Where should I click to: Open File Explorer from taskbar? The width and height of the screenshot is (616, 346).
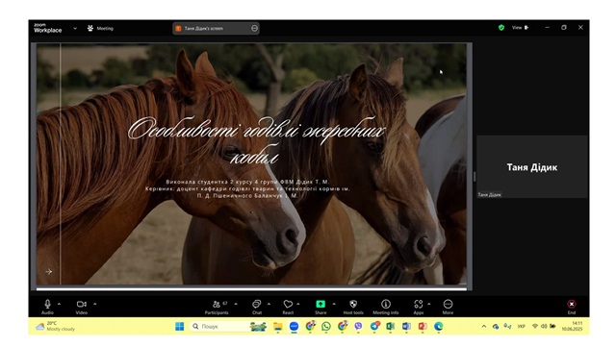point(278,327)
